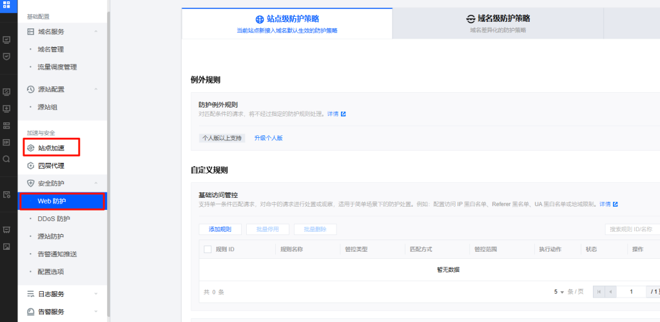Click the 规则名称 column header
The width and height of the screenshot is (660, 322).
click(292, 249)
